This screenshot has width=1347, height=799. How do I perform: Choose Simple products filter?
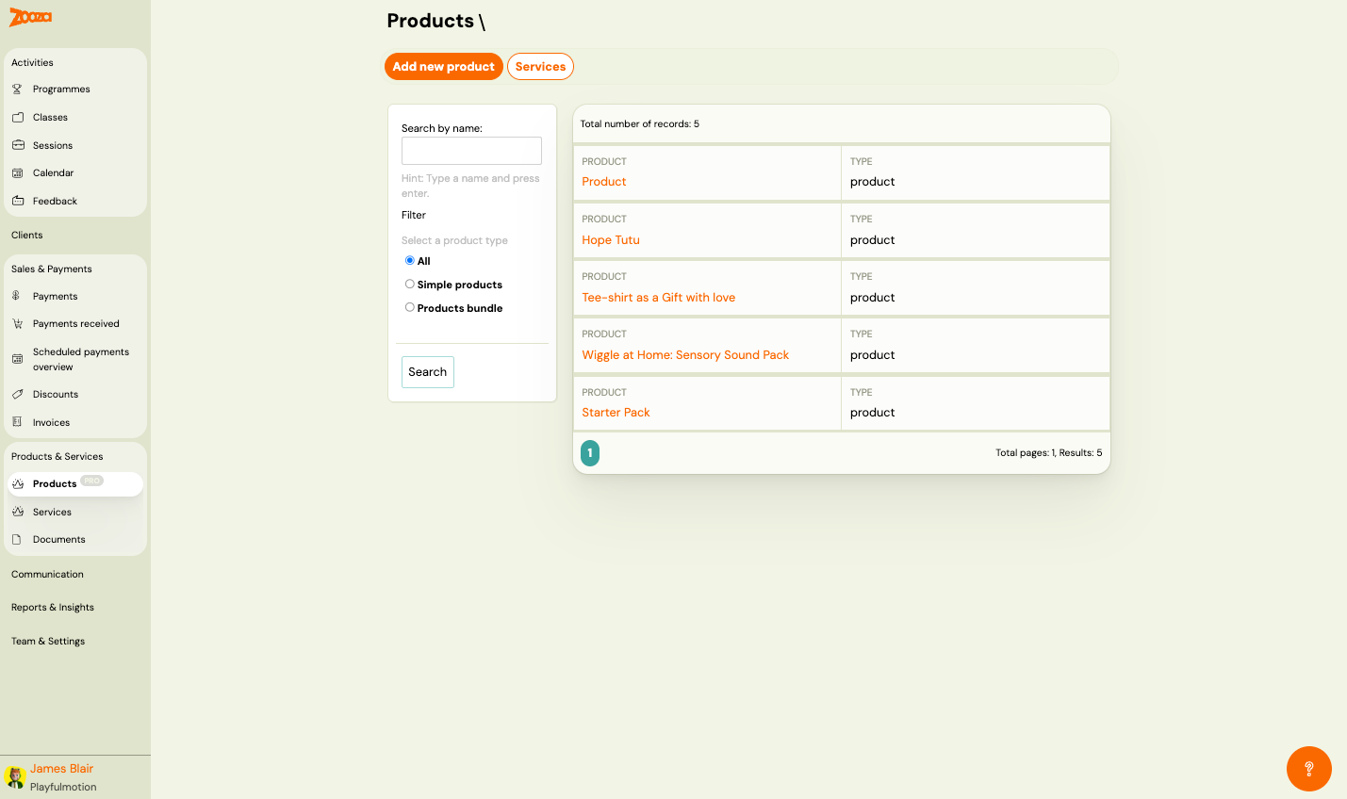point(409,284)
